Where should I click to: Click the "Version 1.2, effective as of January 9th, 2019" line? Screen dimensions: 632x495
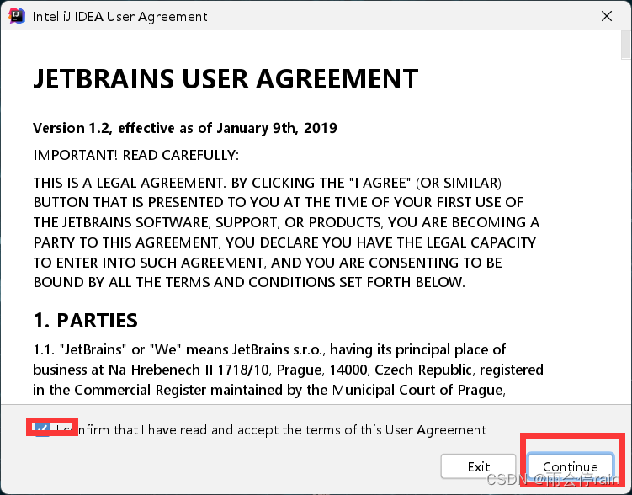(x=185, y=128)
